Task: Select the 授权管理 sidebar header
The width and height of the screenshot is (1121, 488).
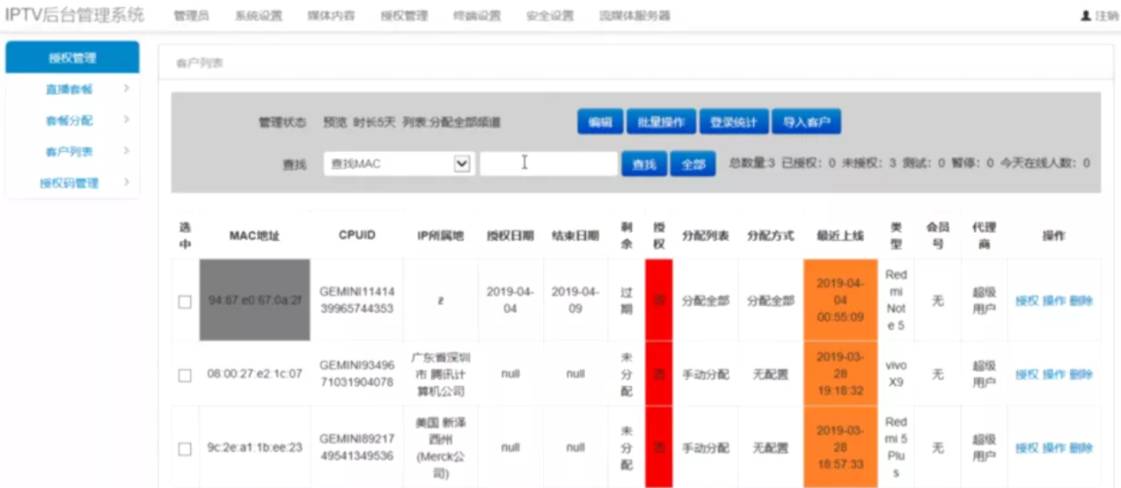Action: (x=72, y=57)
